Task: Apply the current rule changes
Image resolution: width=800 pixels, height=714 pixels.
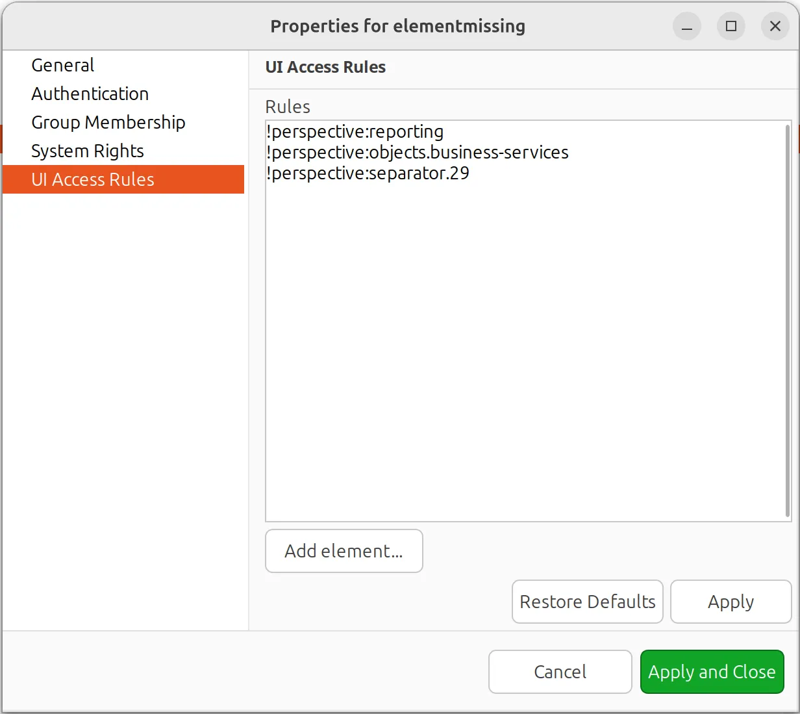Action: coord(730,601)
